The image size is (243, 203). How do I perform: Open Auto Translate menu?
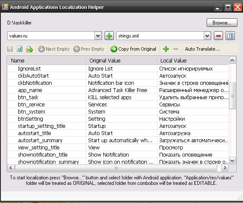pos(202,49)
